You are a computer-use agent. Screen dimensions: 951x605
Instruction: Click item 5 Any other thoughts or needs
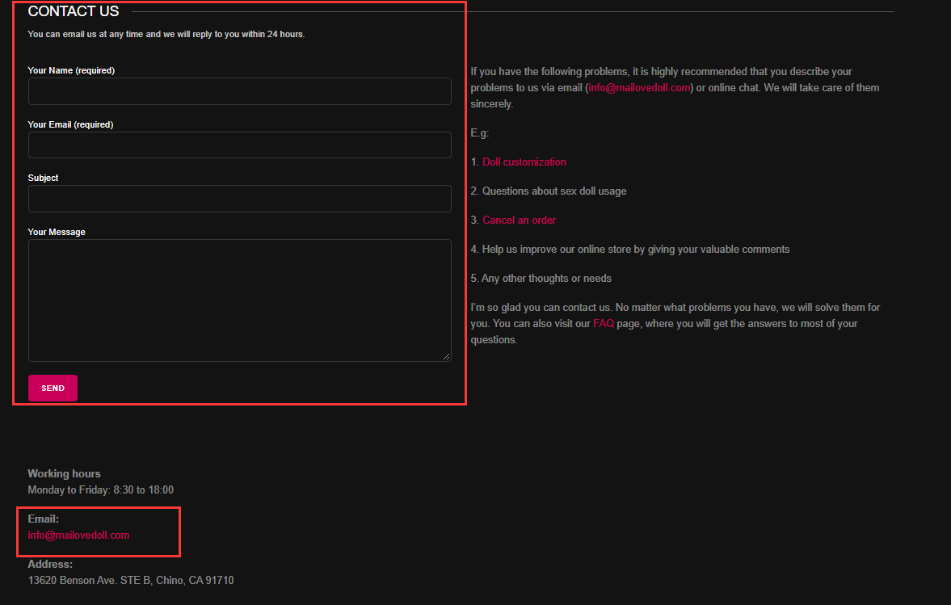click(541, 278)
